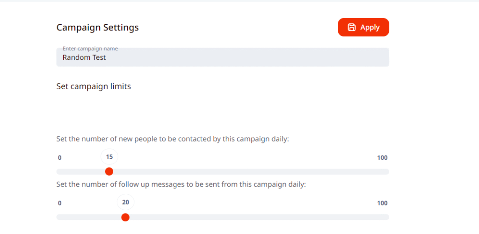Click the 0 label of new people slider

(60, 158)
